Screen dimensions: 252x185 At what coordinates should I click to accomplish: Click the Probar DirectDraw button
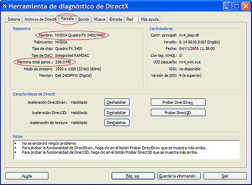pyautogui.click(x=178, y=102)
